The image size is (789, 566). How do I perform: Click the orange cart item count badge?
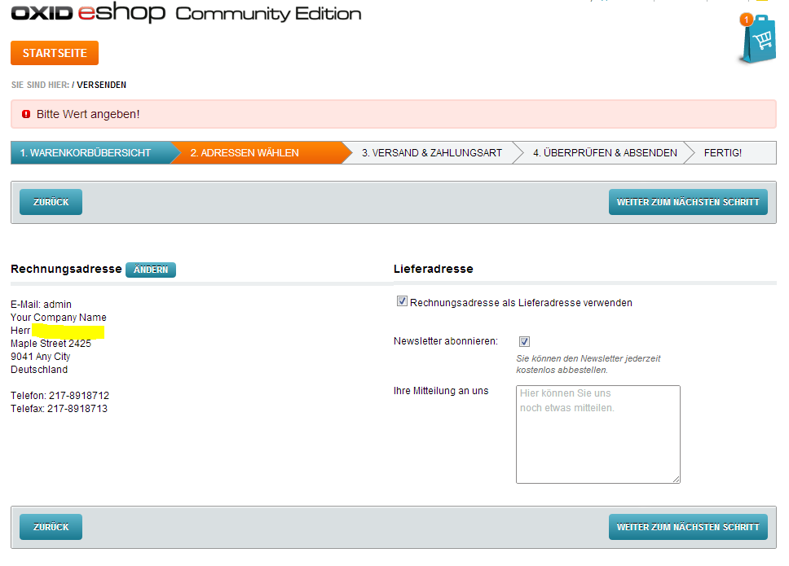pyautogui.click(x=745, y=20)
